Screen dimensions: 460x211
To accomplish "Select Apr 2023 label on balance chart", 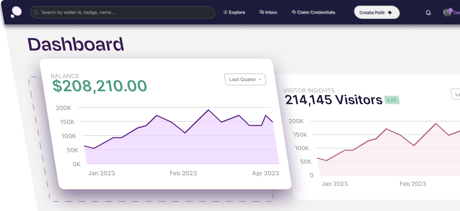I will click(266, 173).
